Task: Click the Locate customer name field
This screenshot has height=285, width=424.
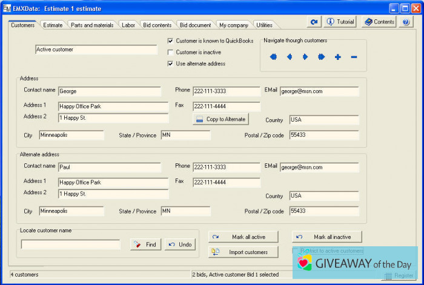Action: (70, 244)
